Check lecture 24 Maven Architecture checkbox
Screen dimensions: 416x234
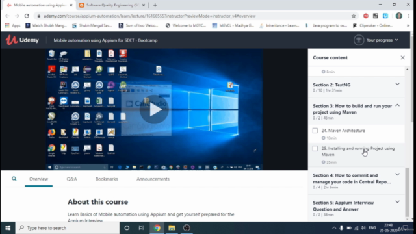click(x=315, y=131)
